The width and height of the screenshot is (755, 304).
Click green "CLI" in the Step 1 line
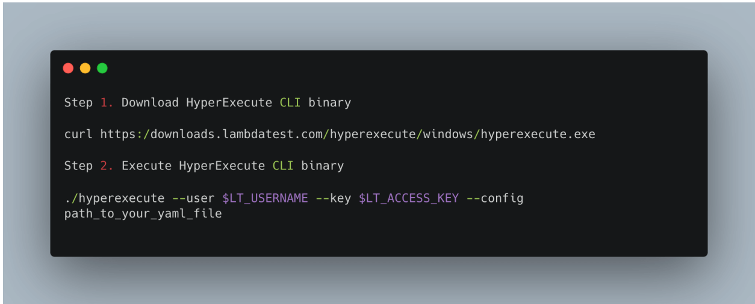point(290,103)
